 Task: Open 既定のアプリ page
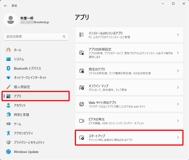(129, 71)
